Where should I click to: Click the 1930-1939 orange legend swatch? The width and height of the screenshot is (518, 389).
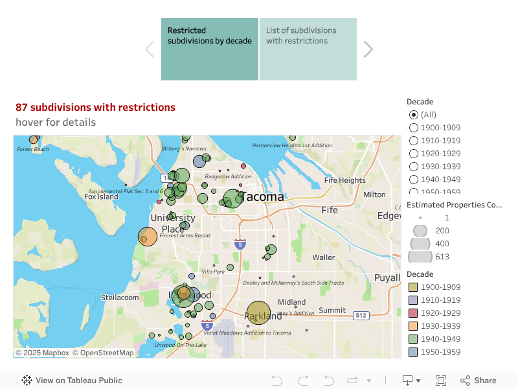[412, 326]
